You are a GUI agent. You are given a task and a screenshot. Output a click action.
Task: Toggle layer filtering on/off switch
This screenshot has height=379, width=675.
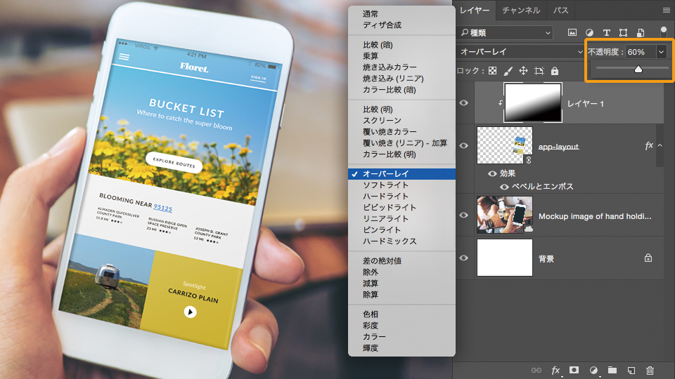click(663, 32)
